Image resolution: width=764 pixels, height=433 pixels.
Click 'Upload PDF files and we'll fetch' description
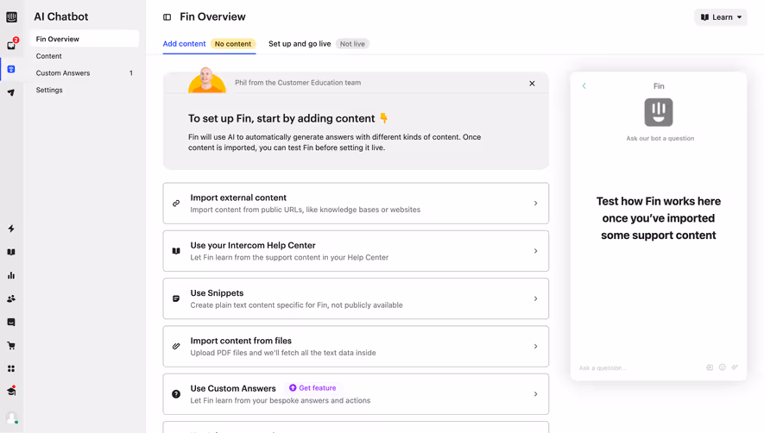(283, 353)
